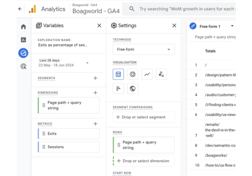Select the Table visualisation
The height and width of the screenshot is (176, 252).
pyautogui.click(x=118, y=74)
